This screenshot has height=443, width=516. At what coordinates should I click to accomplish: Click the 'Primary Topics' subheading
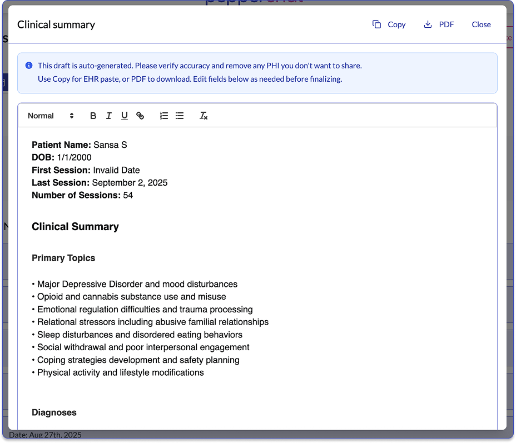63,258
